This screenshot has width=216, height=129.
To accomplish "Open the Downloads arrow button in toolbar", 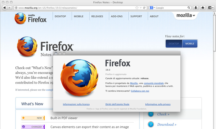I will pos(196,8).
